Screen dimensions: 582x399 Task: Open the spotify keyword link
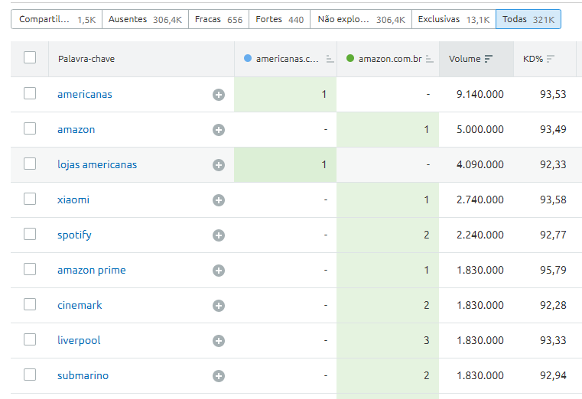pyautogui.click(x=74, y=235)
